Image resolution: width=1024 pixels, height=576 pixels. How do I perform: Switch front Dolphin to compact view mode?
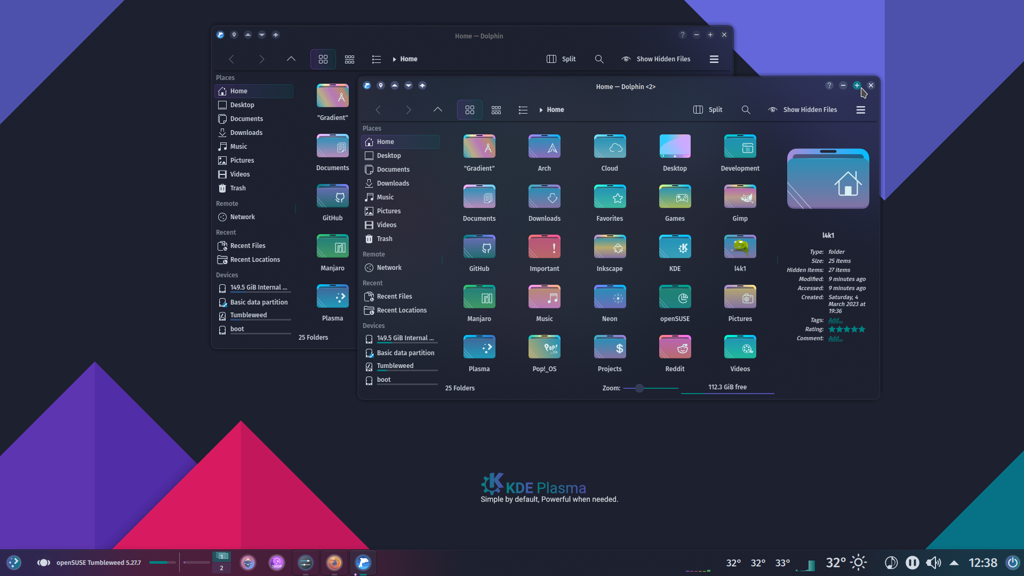tap(496, 110)
